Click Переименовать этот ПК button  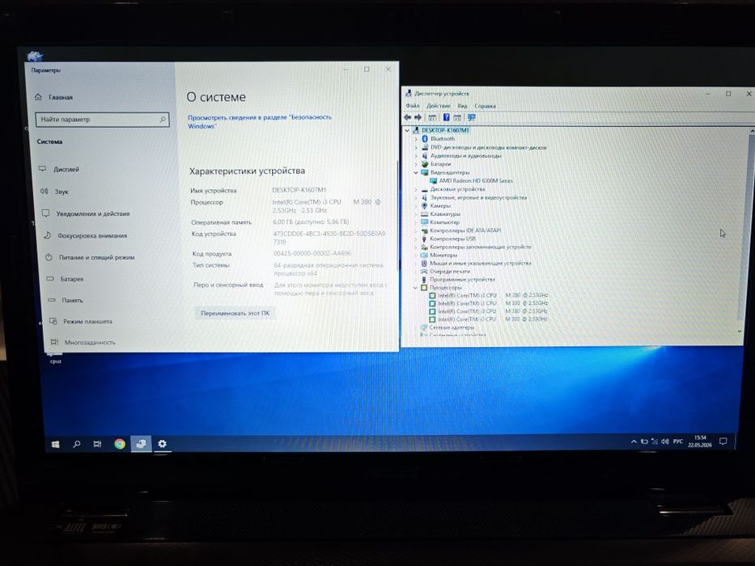pos(235,314)
